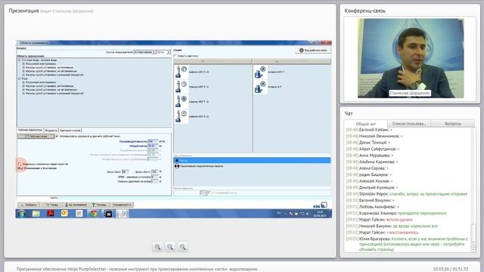The height and width of the screenshot is (272, 484).
Task: Click the volume icon in the system tray
Action: (x=308, y=214)
